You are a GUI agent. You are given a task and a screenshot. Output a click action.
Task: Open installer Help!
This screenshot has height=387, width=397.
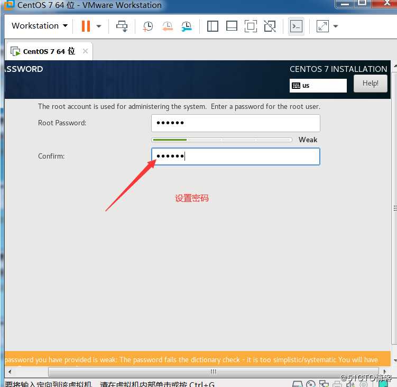371,84
